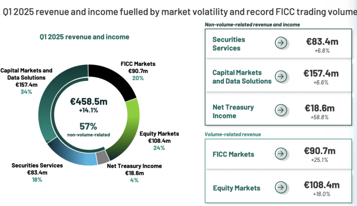Click the Volume-related revenue heading

[x=233, y=135]
